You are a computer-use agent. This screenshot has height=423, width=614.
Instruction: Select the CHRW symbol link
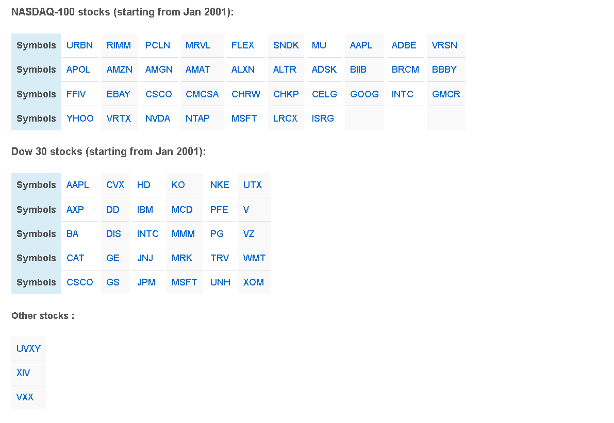(245, 94)
